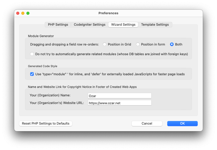
Task: Click the green zoom window button
Action: pyautogui.click(x=28, y=13)
